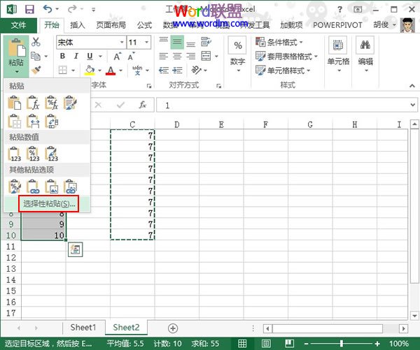This screenshot has width=420, height=350.
Task: Add a new sheet with plus button
Action: 173,328
